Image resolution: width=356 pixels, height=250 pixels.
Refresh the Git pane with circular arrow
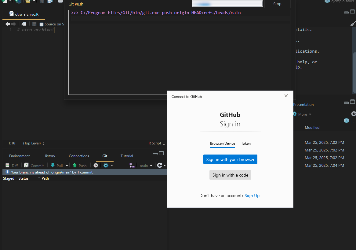[160, 165]
